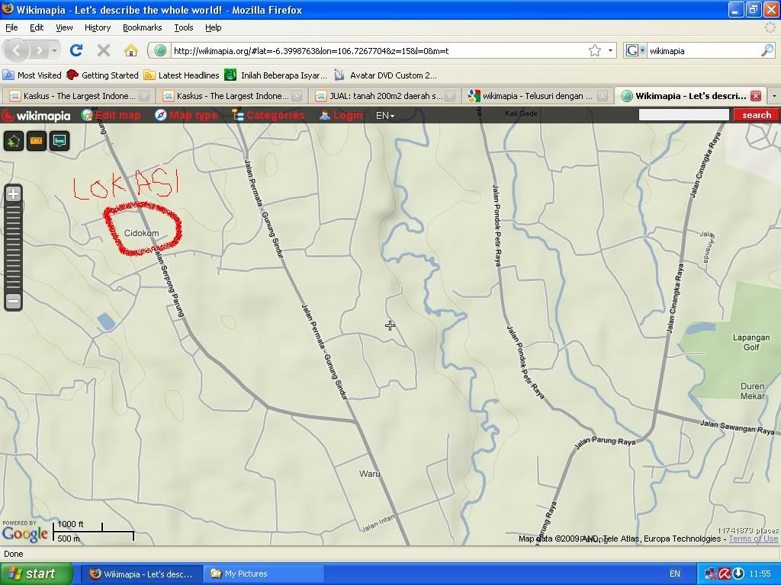Click the download arrow tray icon

738,574
